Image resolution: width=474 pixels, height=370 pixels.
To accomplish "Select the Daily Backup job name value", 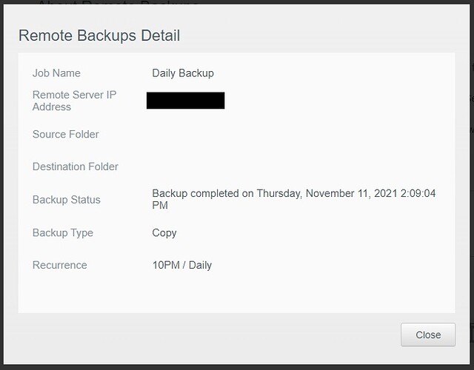I will click(183, 73).
